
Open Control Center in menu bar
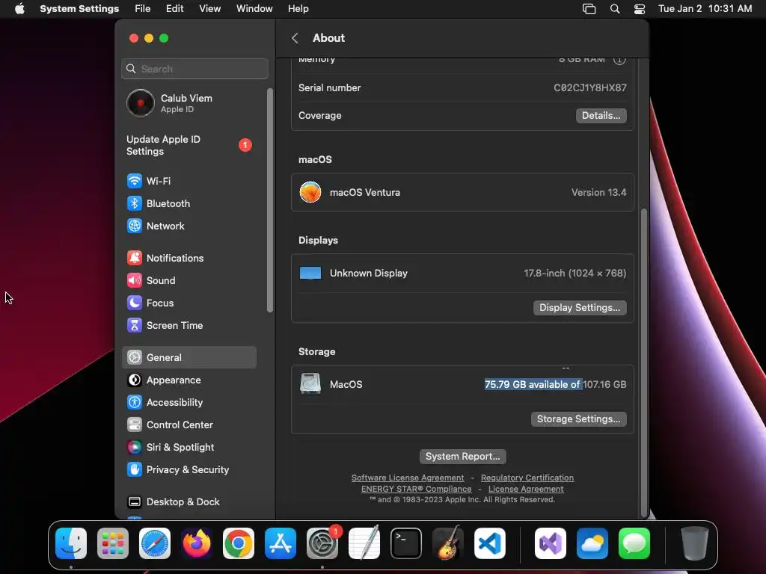[x=639, y=9]
